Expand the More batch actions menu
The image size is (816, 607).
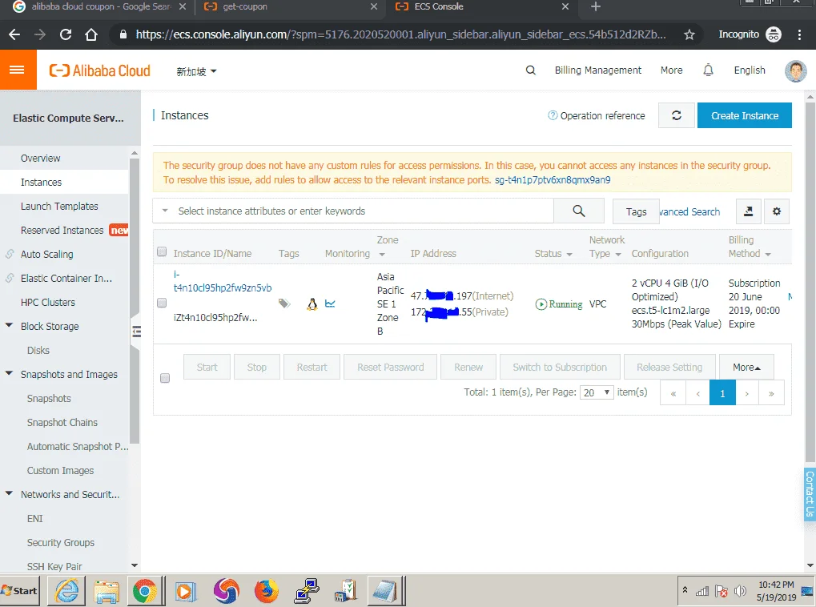(x=746, y=368)
